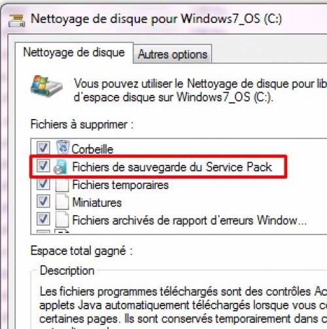Image resolution: width=327 pixels, height=329 pixels.
Task: Click the partially visible icon below archived reports
Action: [x=62, y=231]
